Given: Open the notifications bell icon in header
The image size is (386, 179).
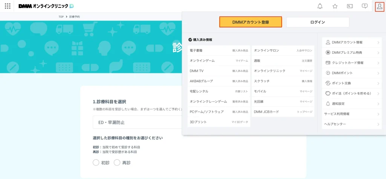Looking at the screenshot, I should point(320,6).
